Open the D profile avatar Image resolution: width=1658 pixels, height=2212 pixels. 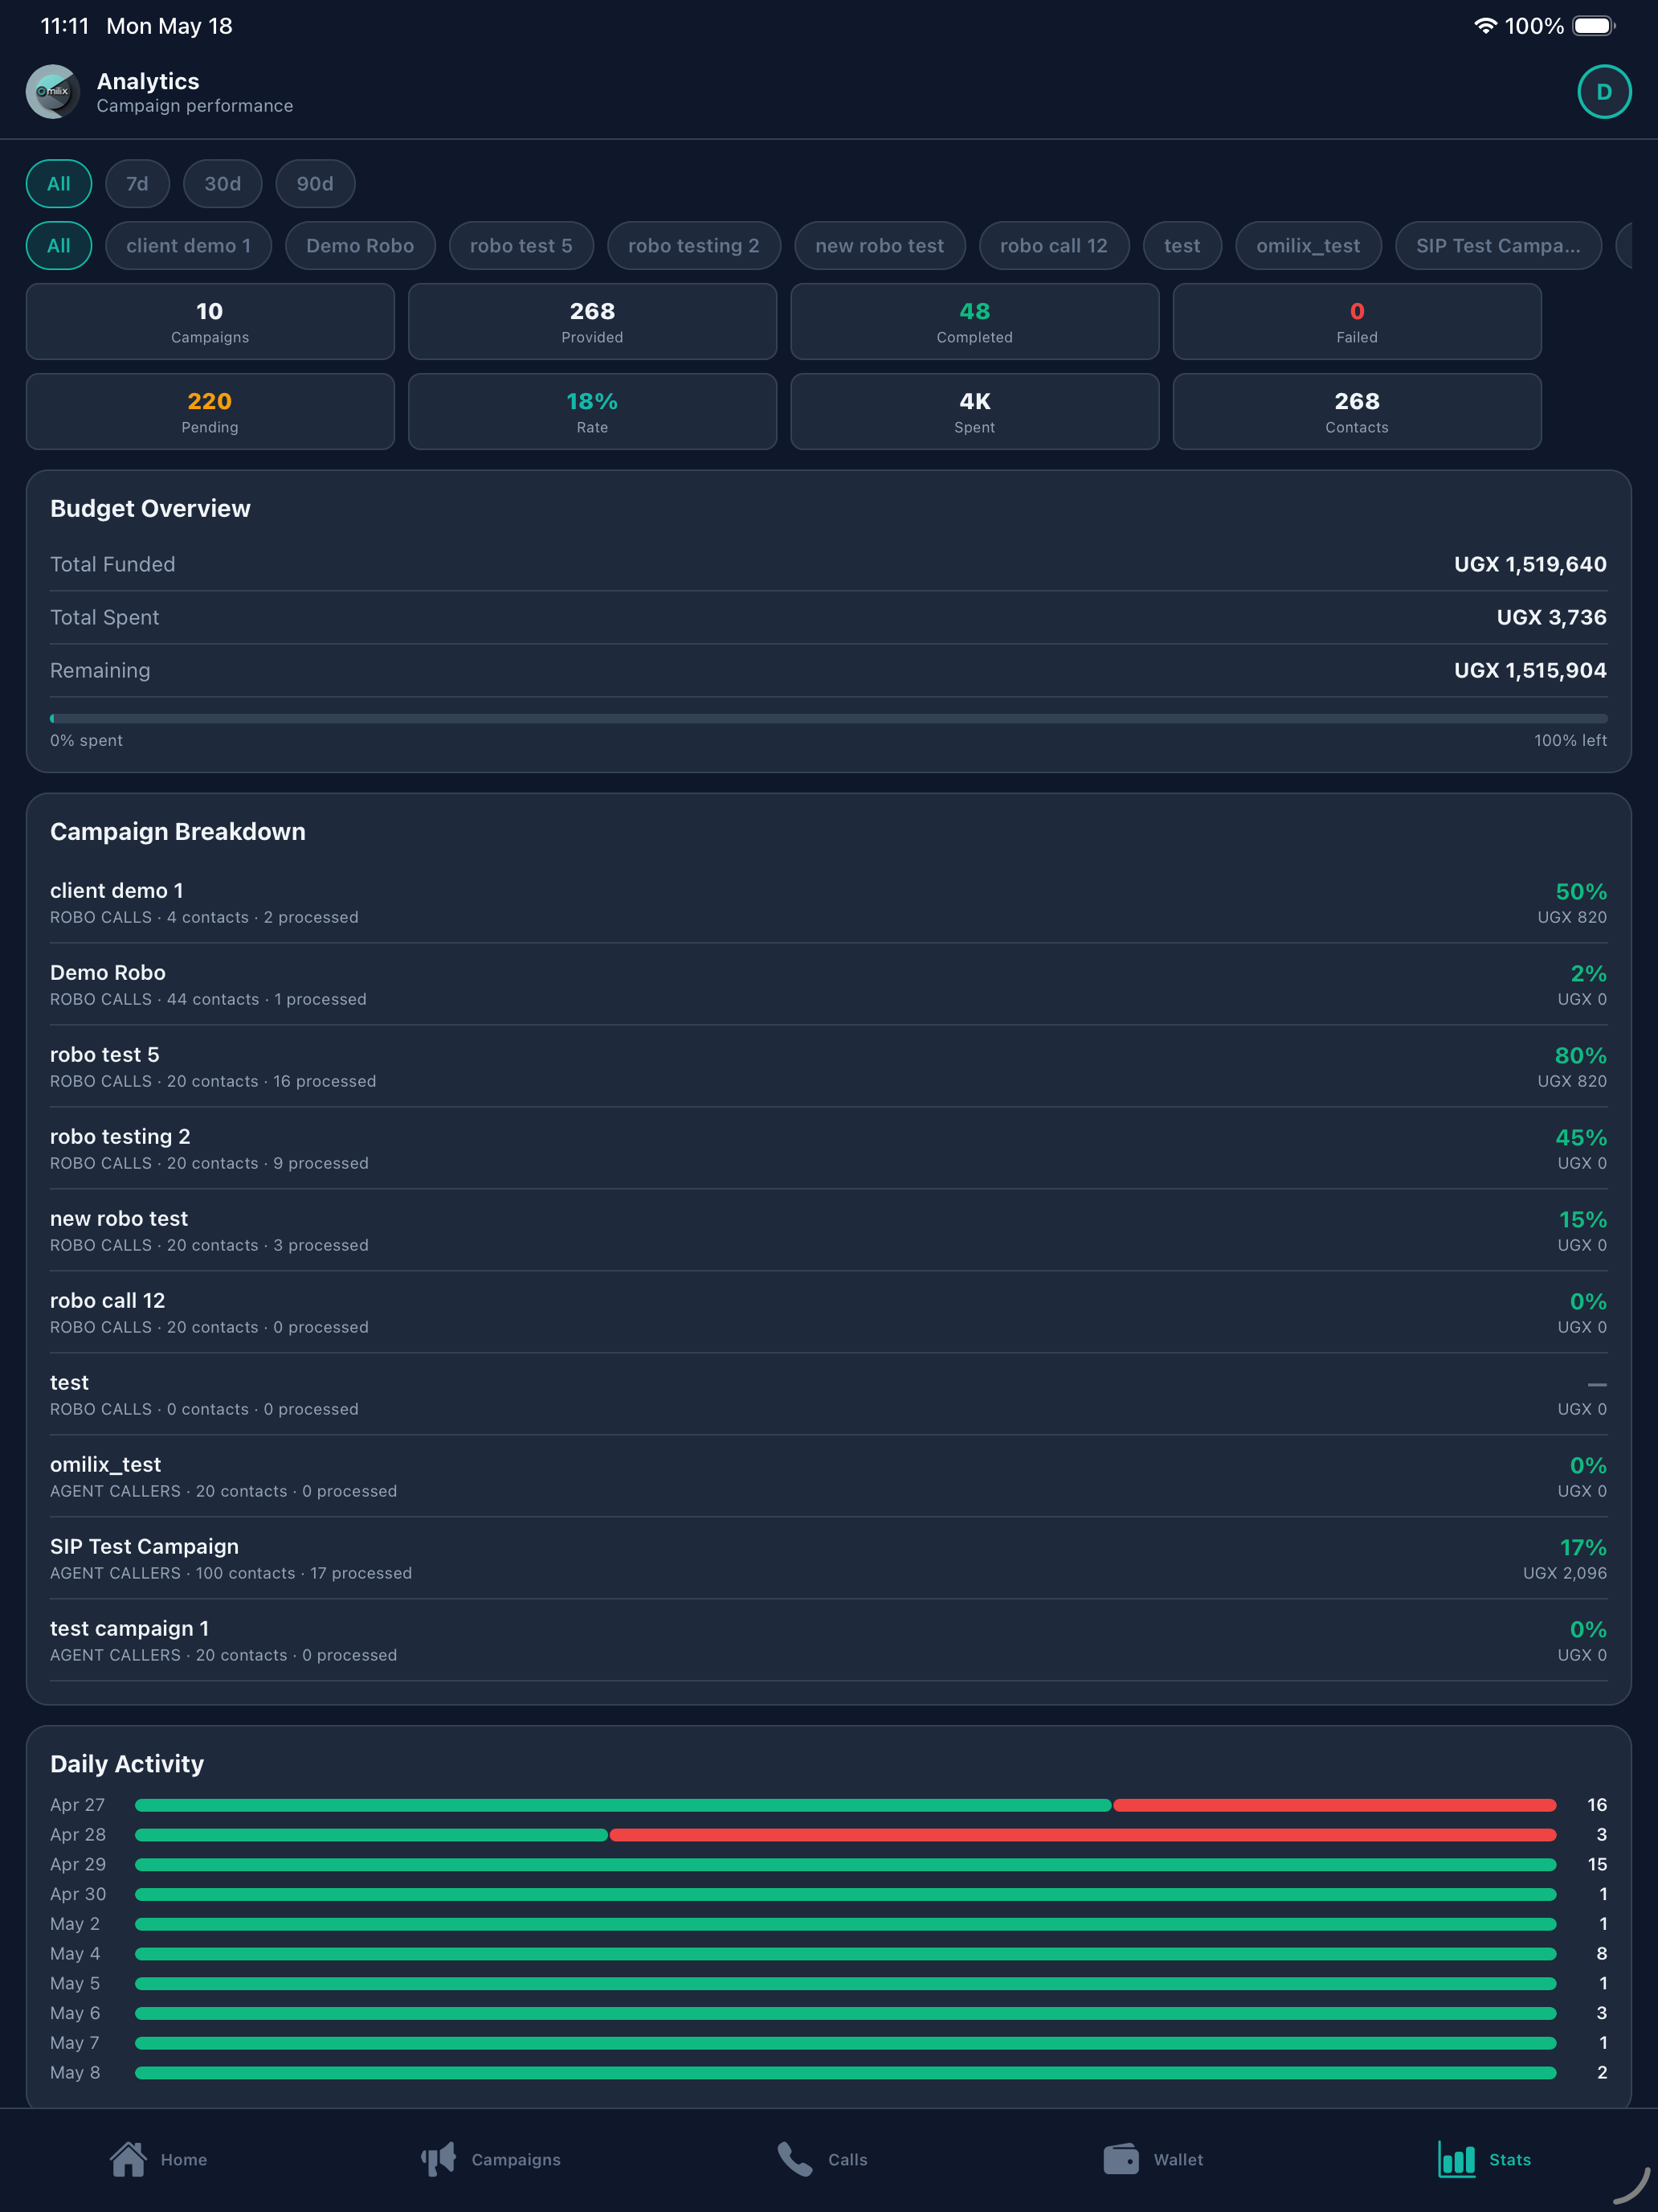click(1604, 92)
